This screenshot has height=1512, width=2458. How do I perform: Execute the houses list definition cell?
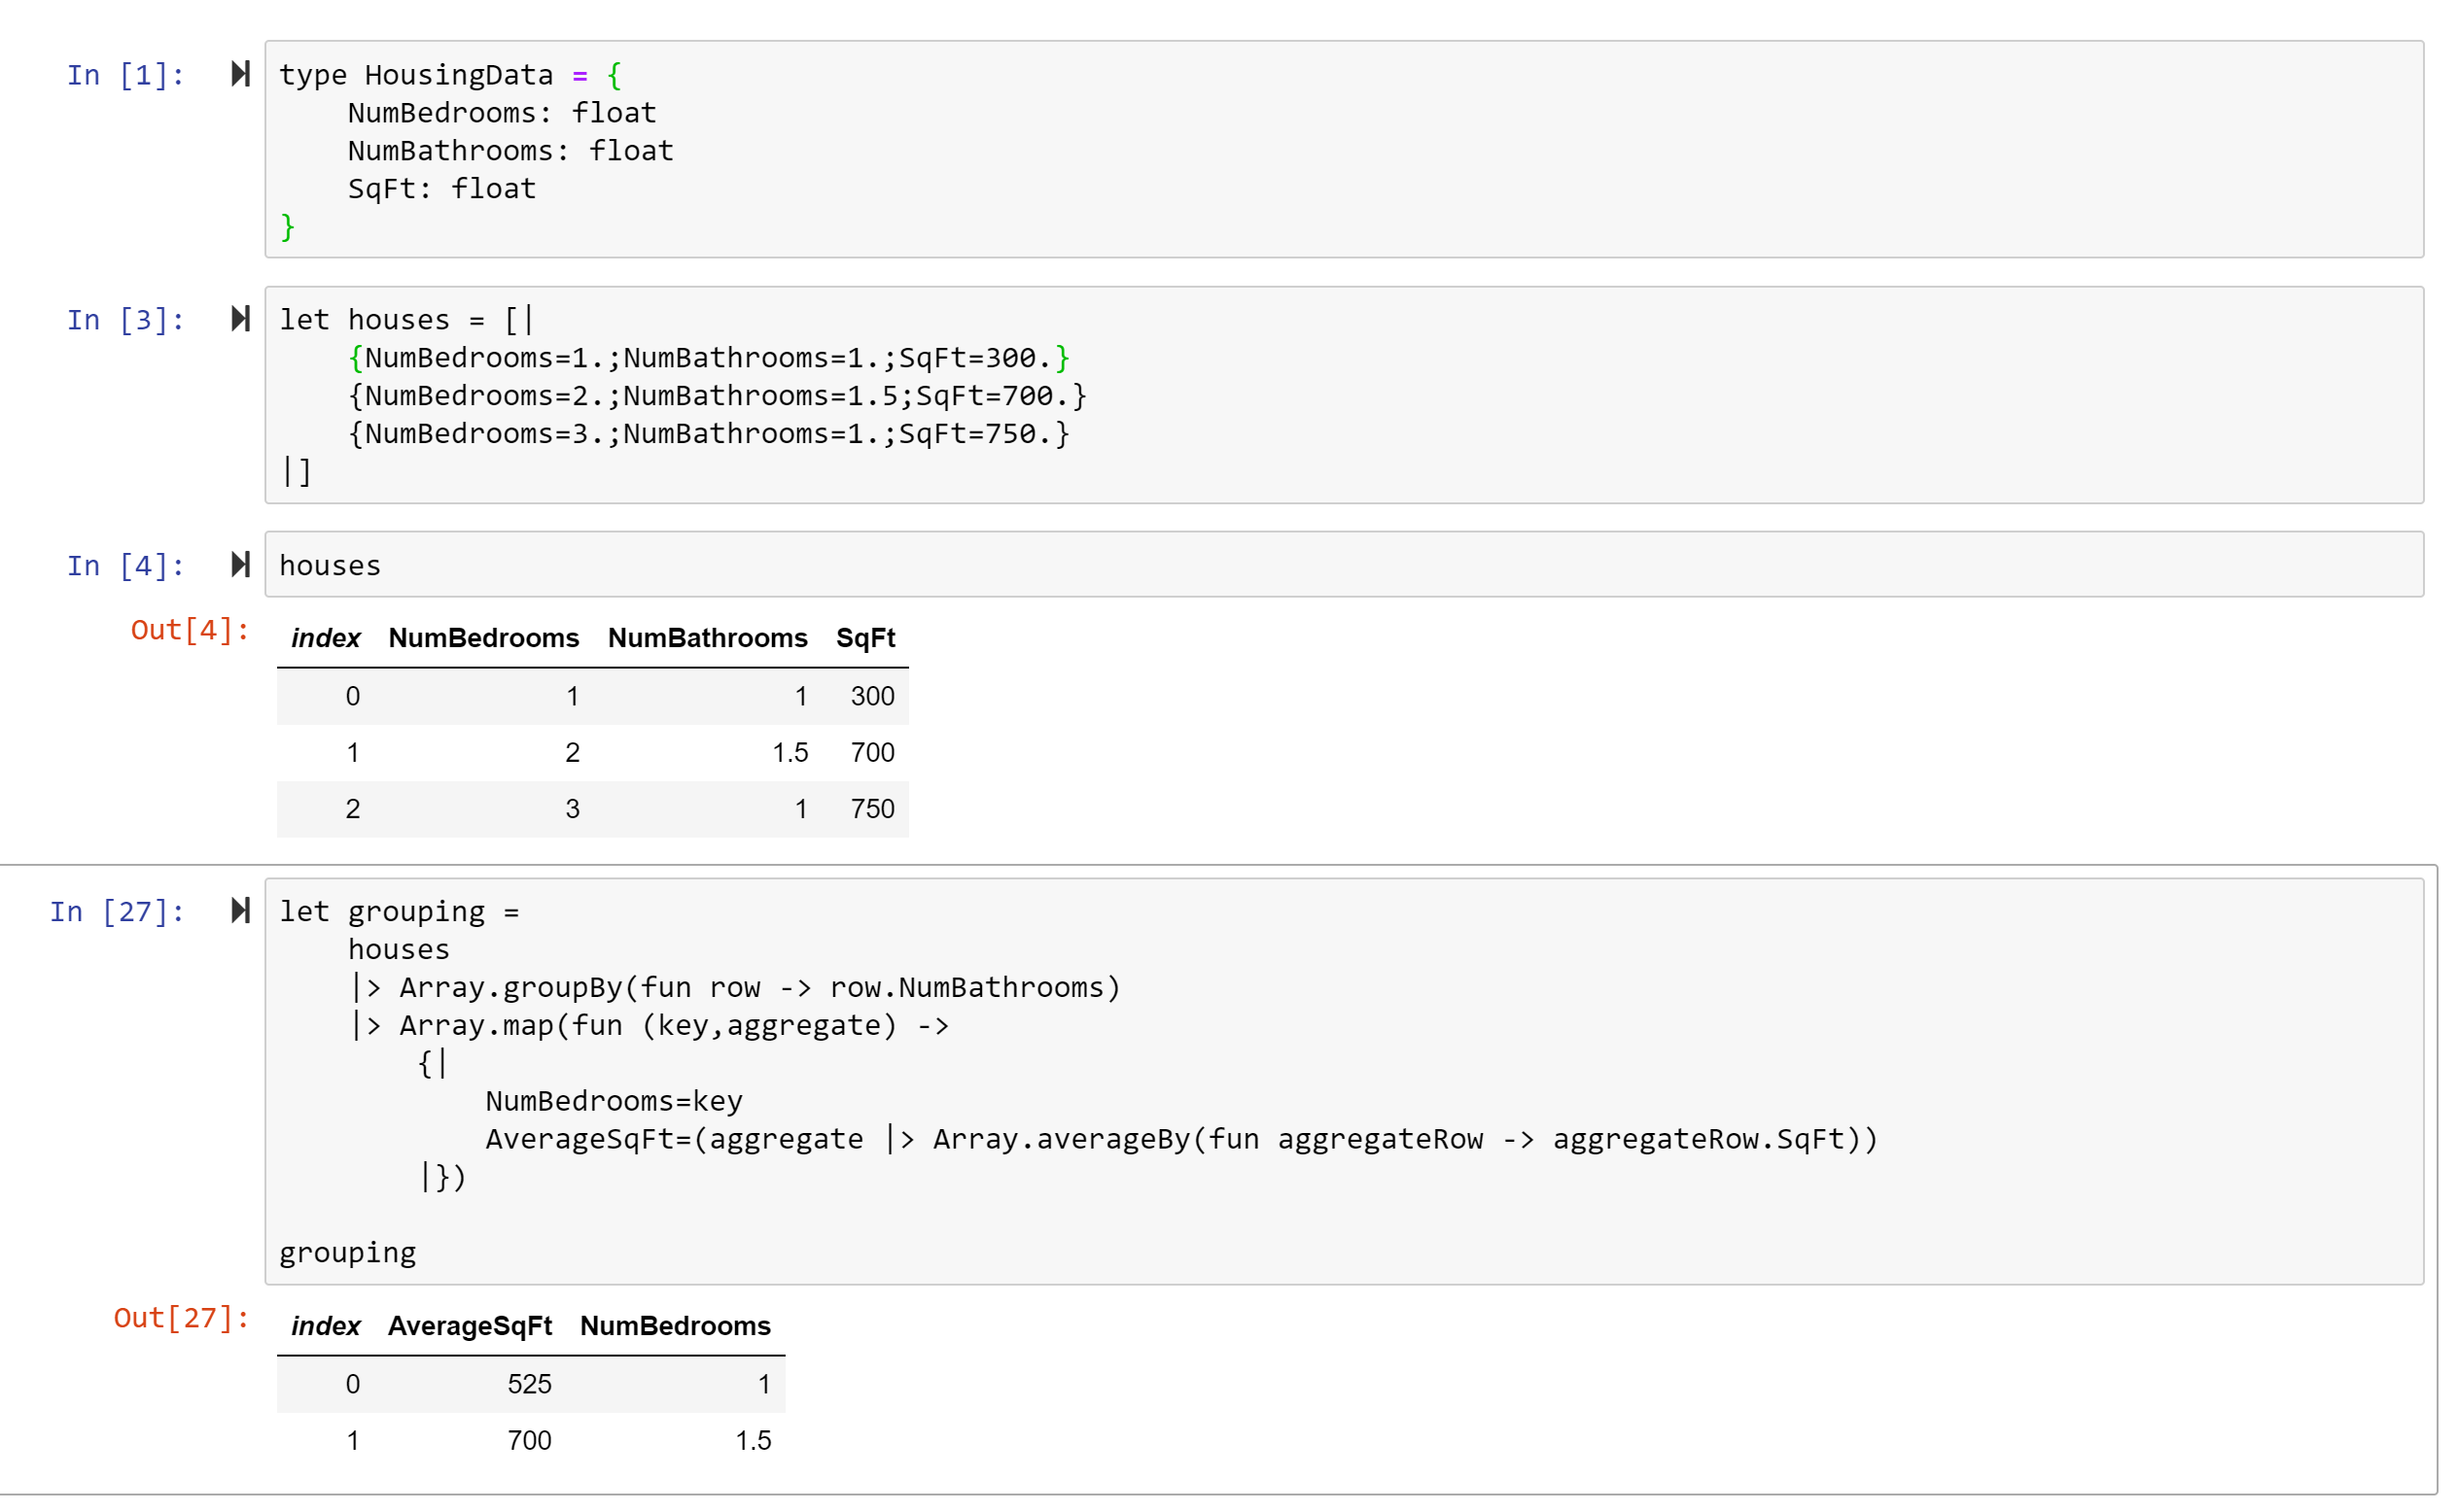(x=240, y=318)
